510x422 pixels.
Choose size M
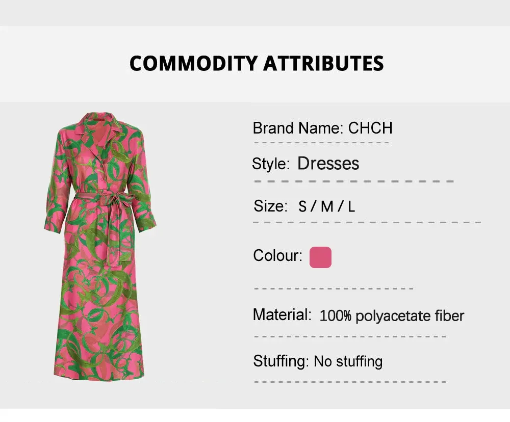(x=327, y=206)
